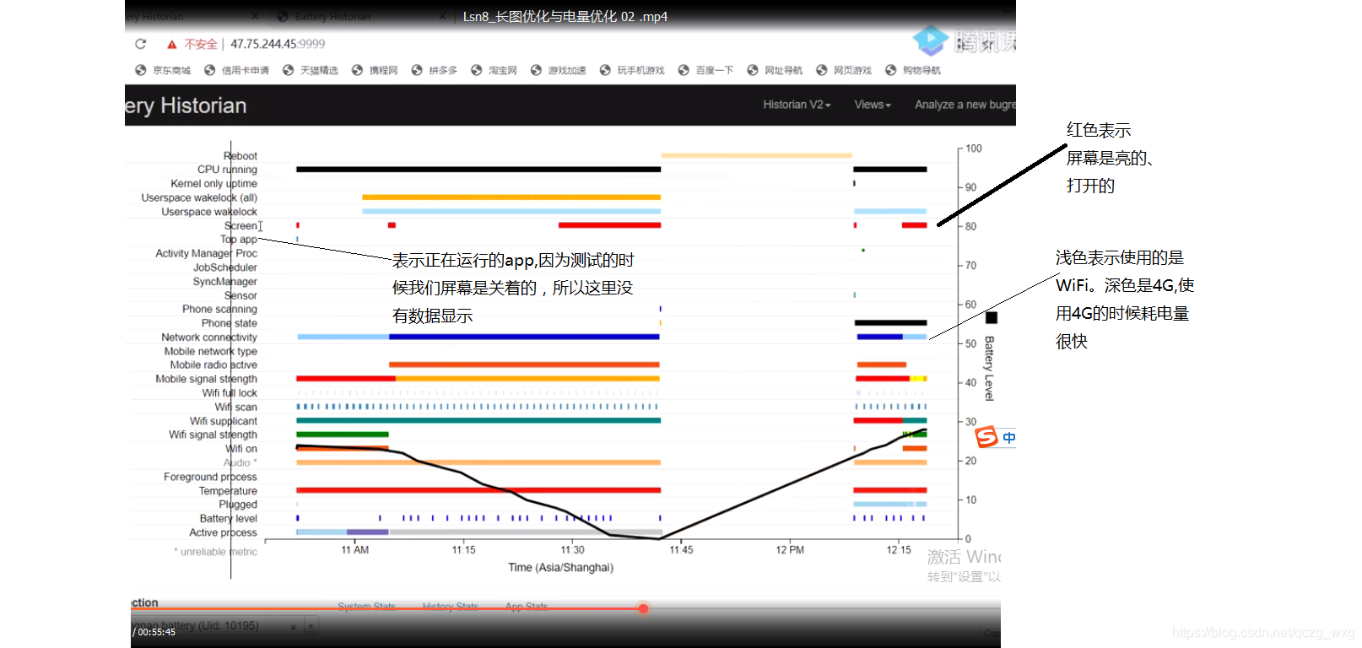Screen dimensions: 1362x648
Task: Clear the selected battery app with x
Action: [294, 627]
